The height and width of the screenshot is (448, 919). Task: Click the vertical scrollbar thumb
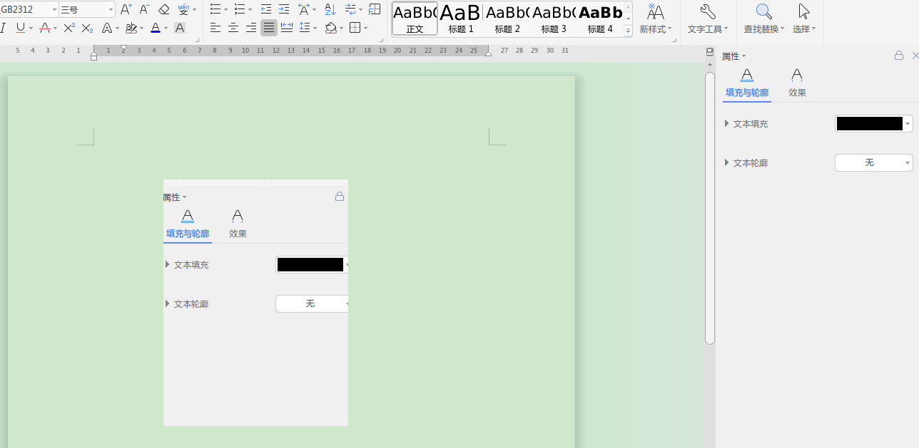tap(710, 208)
